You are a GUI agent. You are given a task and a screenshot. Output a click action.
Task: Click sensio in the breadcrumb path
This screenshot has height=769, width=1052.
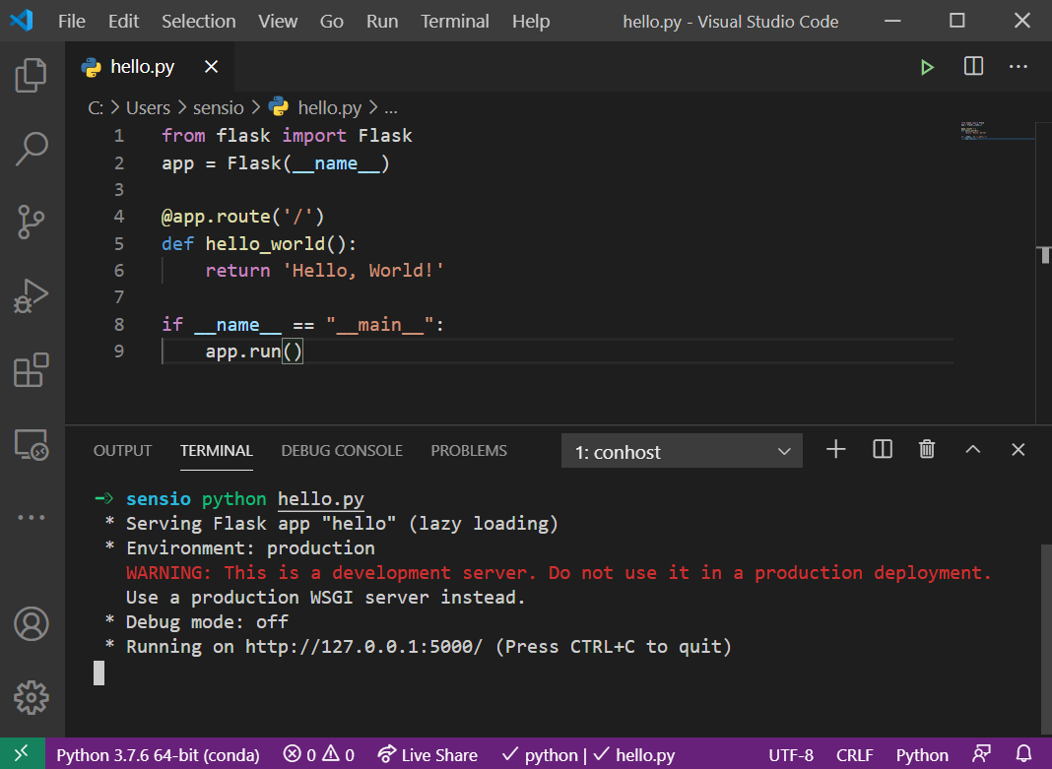[218, 108]
